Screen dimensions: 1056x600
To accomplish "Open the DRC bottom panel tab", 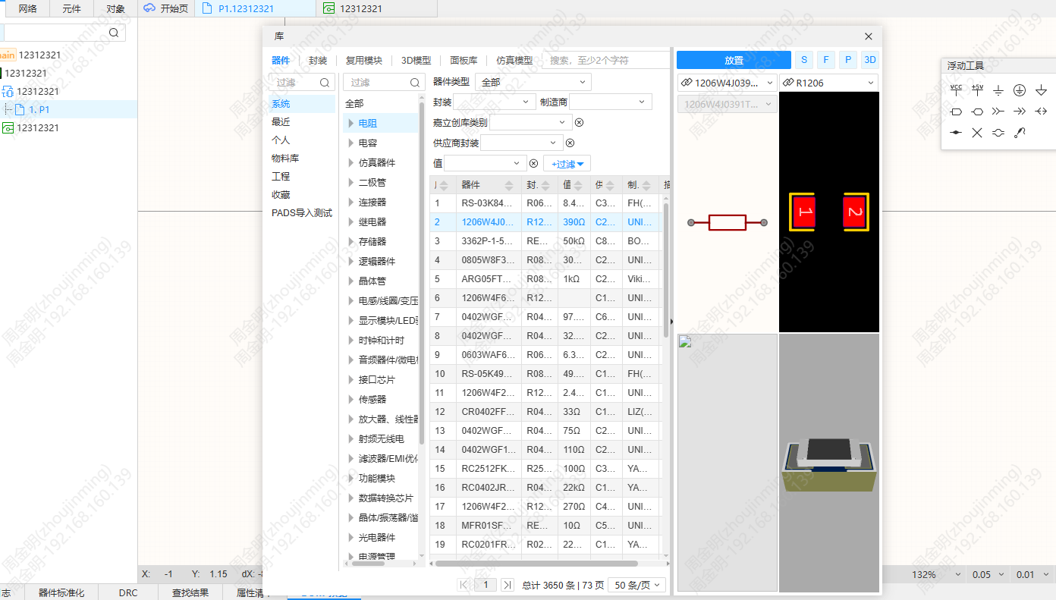I will [128, 592].
